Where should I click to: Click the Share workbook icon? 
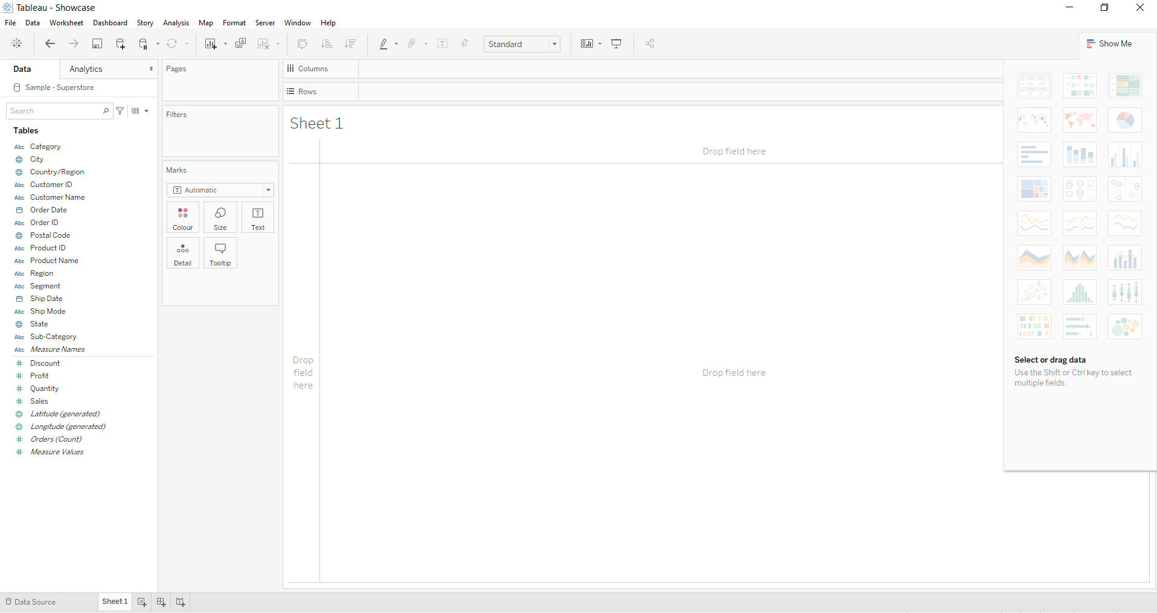pos(650,43)
